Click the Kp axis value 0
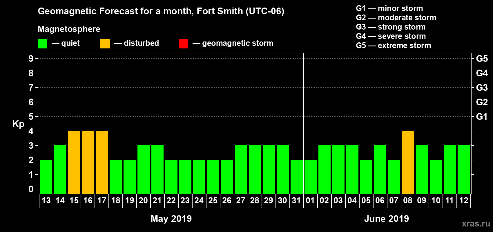This screenshot has height=232, width=493. coord(31,189)
